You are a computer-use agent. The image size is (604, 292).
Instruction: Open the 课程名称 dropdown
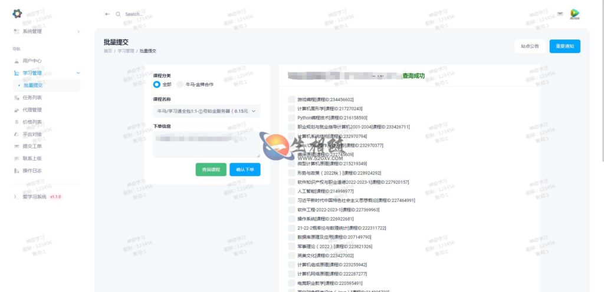[206, 111]
